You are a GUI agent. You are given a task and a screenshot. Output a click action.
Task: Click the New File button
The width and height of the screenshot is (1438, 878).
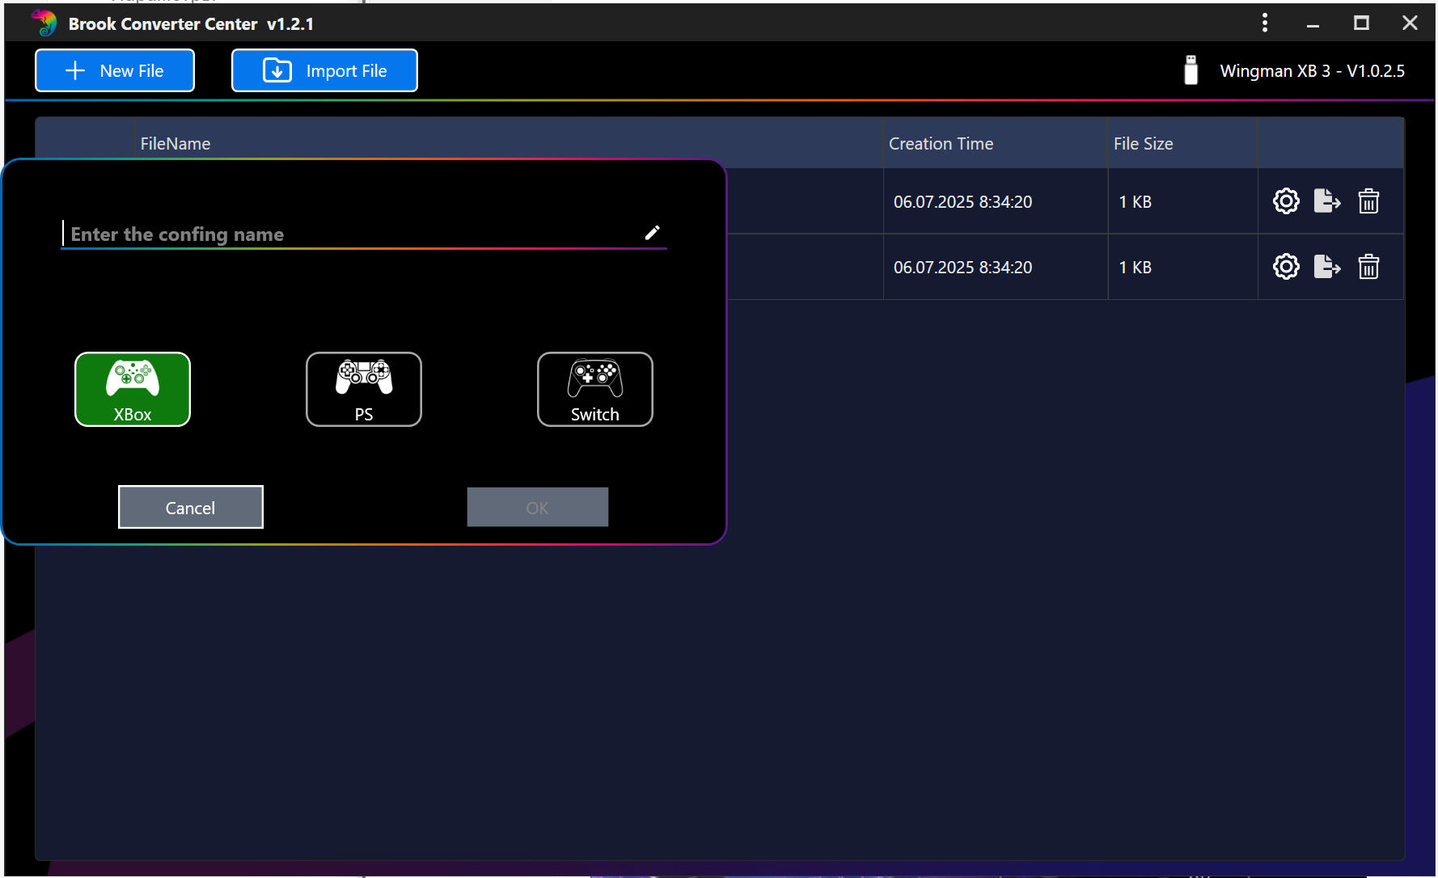115,70
